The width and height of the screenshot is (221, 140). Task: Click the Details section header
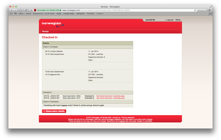pyautogui.click(x=87, y=43)
